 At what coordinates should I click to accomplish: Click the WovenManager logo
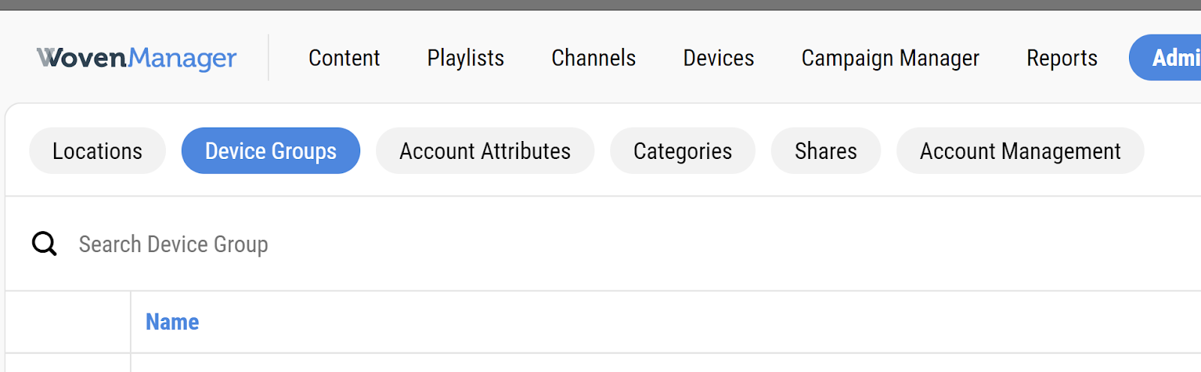point(137,58)
